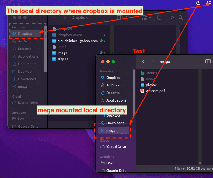Select mega in the mega window sidebar
Screen dimensions: 213x178
pyautogui.click(x=114, y=130)
